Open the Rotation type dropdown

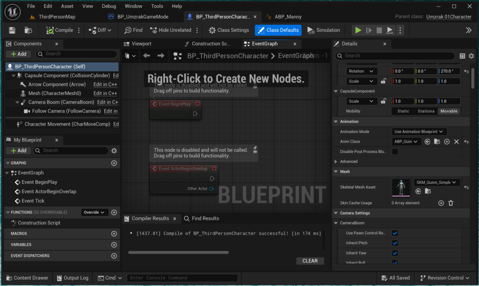tap(362, 71)
